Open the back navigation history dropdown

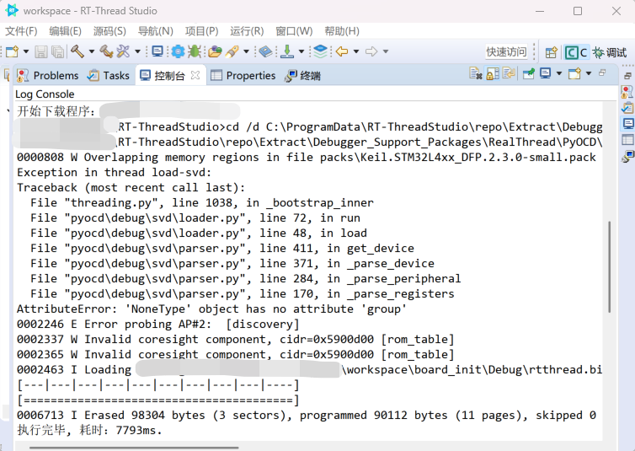pos(356,51)
